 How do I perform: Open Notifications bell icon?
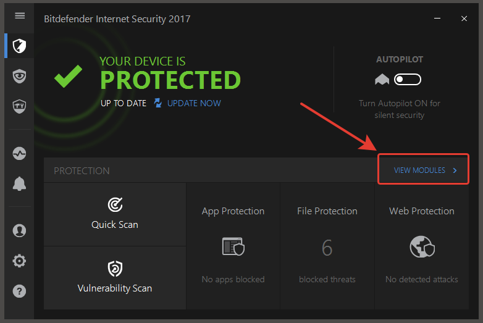point(19,184)
